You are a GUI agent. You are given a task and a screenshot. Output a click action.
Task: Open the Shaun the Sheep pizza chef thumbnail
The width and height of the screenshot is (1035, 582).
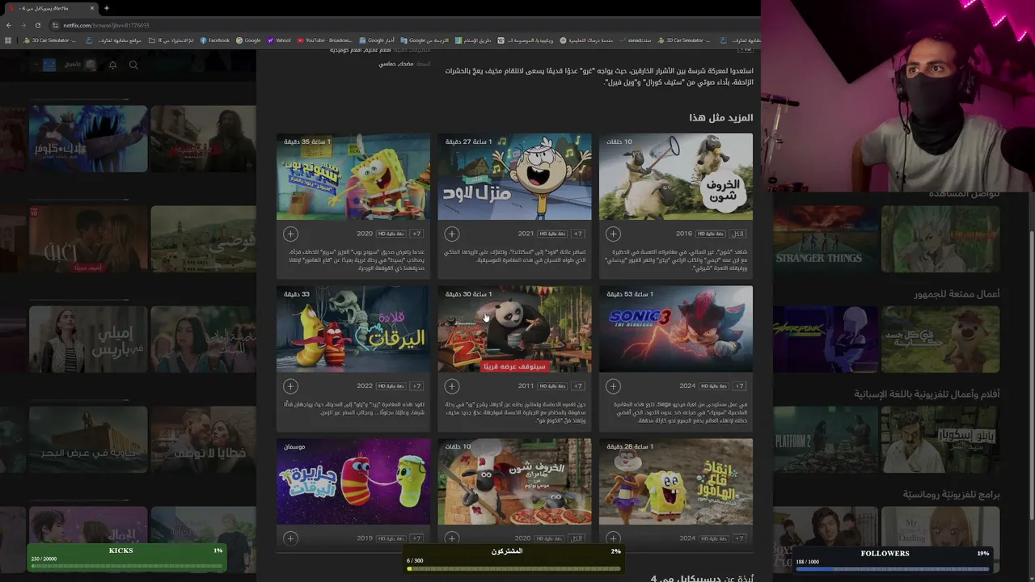tap(514, 482)
